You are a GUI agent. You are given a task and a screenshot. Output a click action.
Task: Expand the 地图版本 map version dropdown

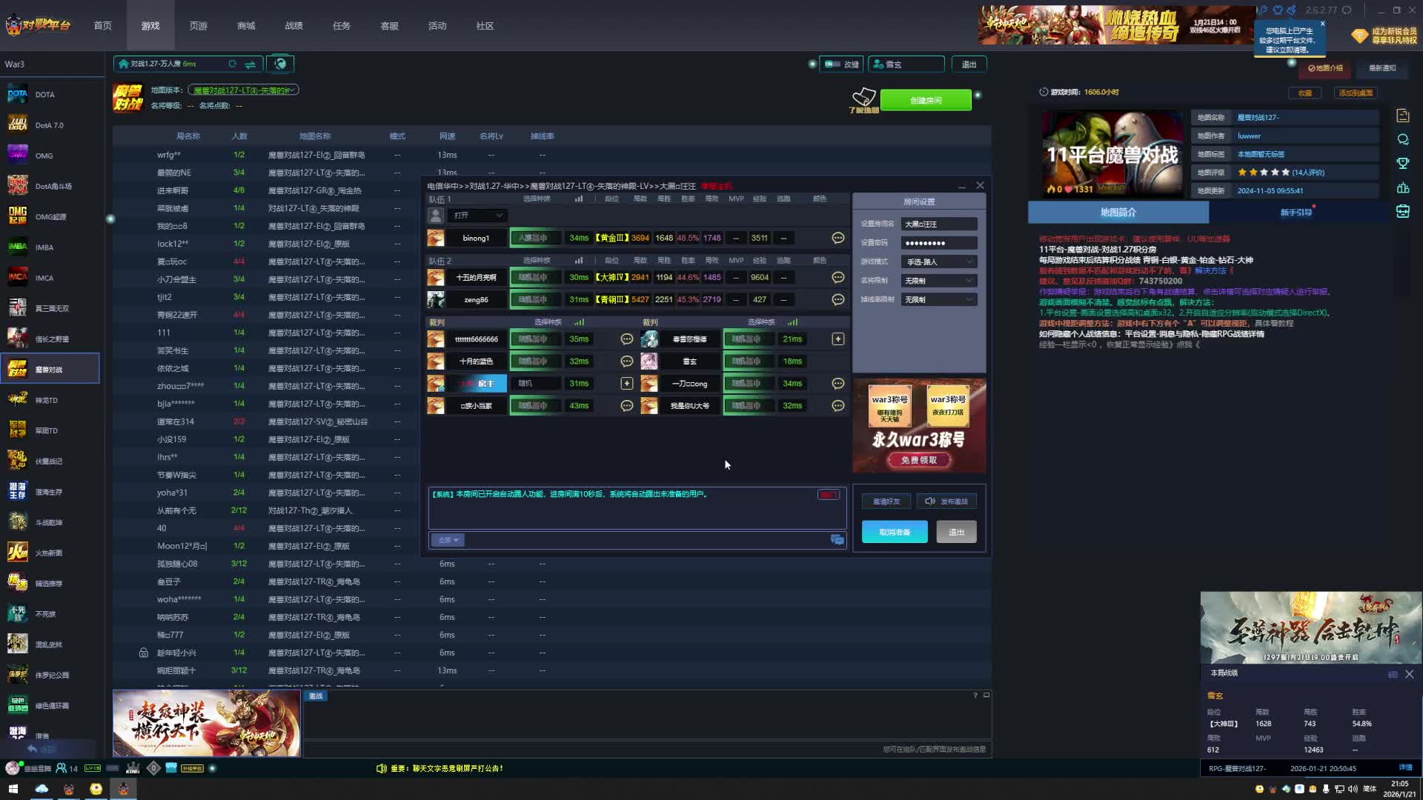pyautogui.click(x=243, y=90)
